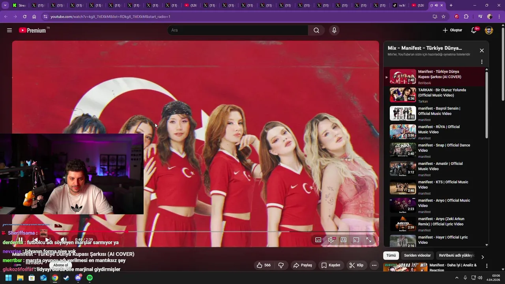
Task: Click the search magnifier button
Action: click(316, 30)
